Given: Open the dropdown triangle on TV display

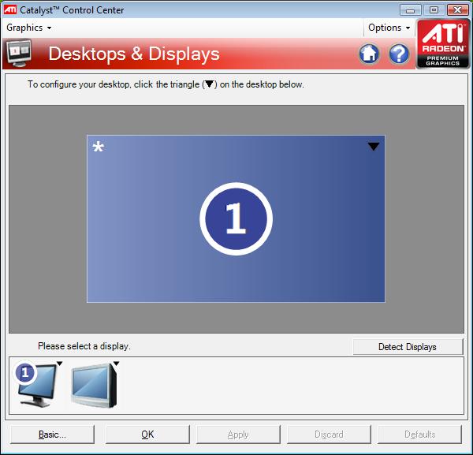Looking at the screenshot, I should point(116,364).
